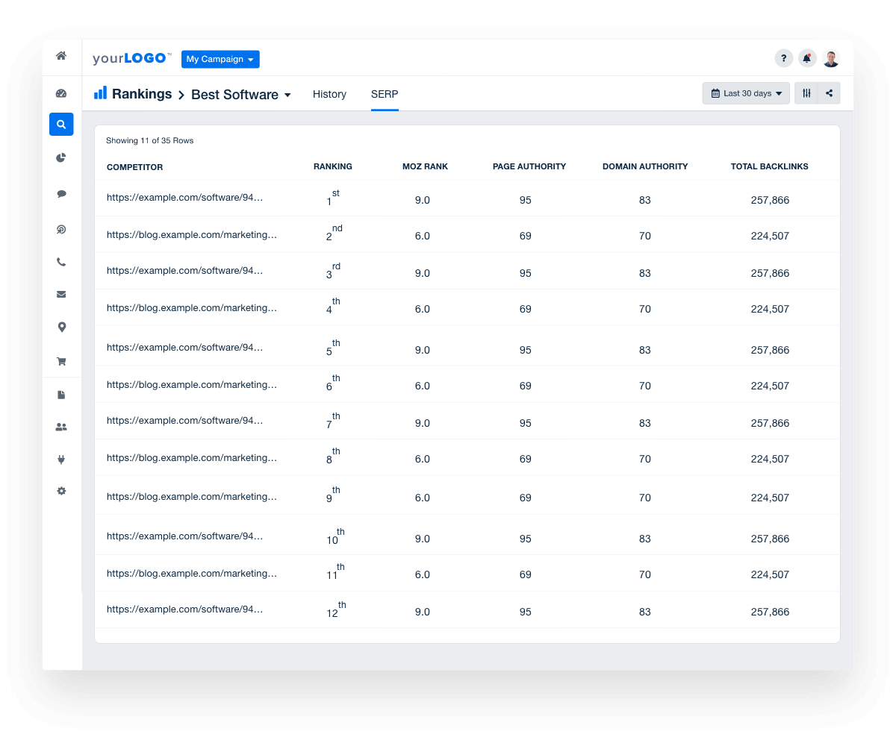This screenshot has height=746, width=896.
Task: Sort by the COMPETITOR column header
Action: 134,167
